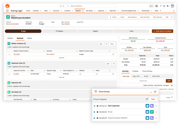Click the blue icon on Call Customer row
Viewport: 180px width, 126px height.
coord(147,106)
